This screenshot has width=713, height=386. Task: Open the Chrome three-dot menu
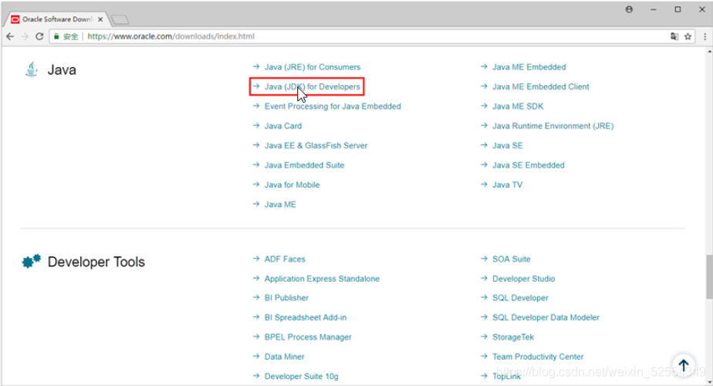[705, 36]
